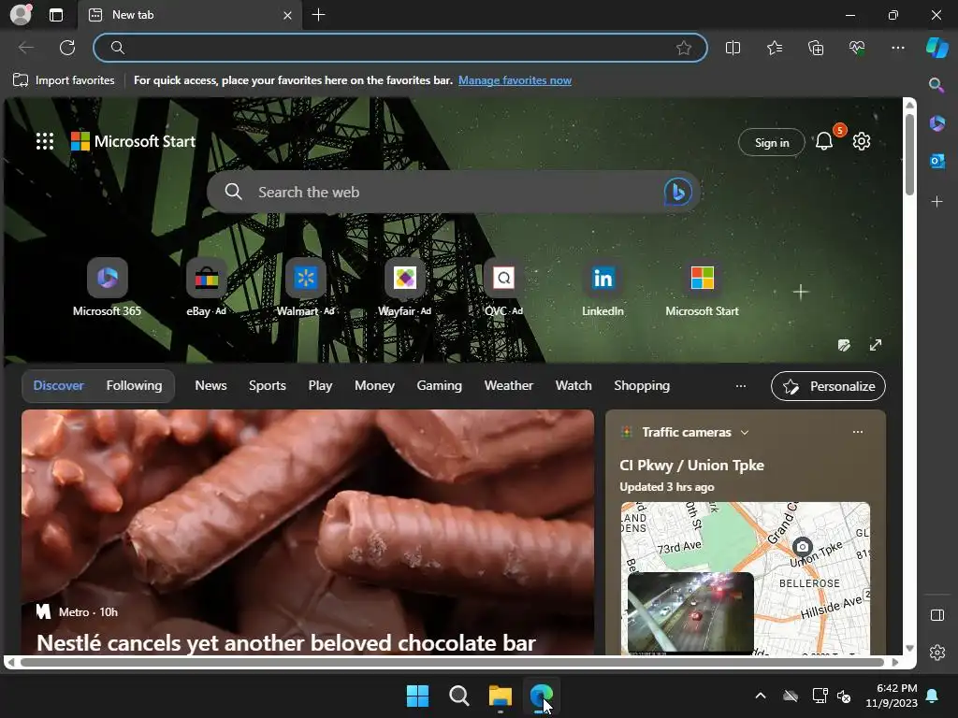Add an app to the sidebar
The height and width of the screenshot is (718, 958).
936,202
